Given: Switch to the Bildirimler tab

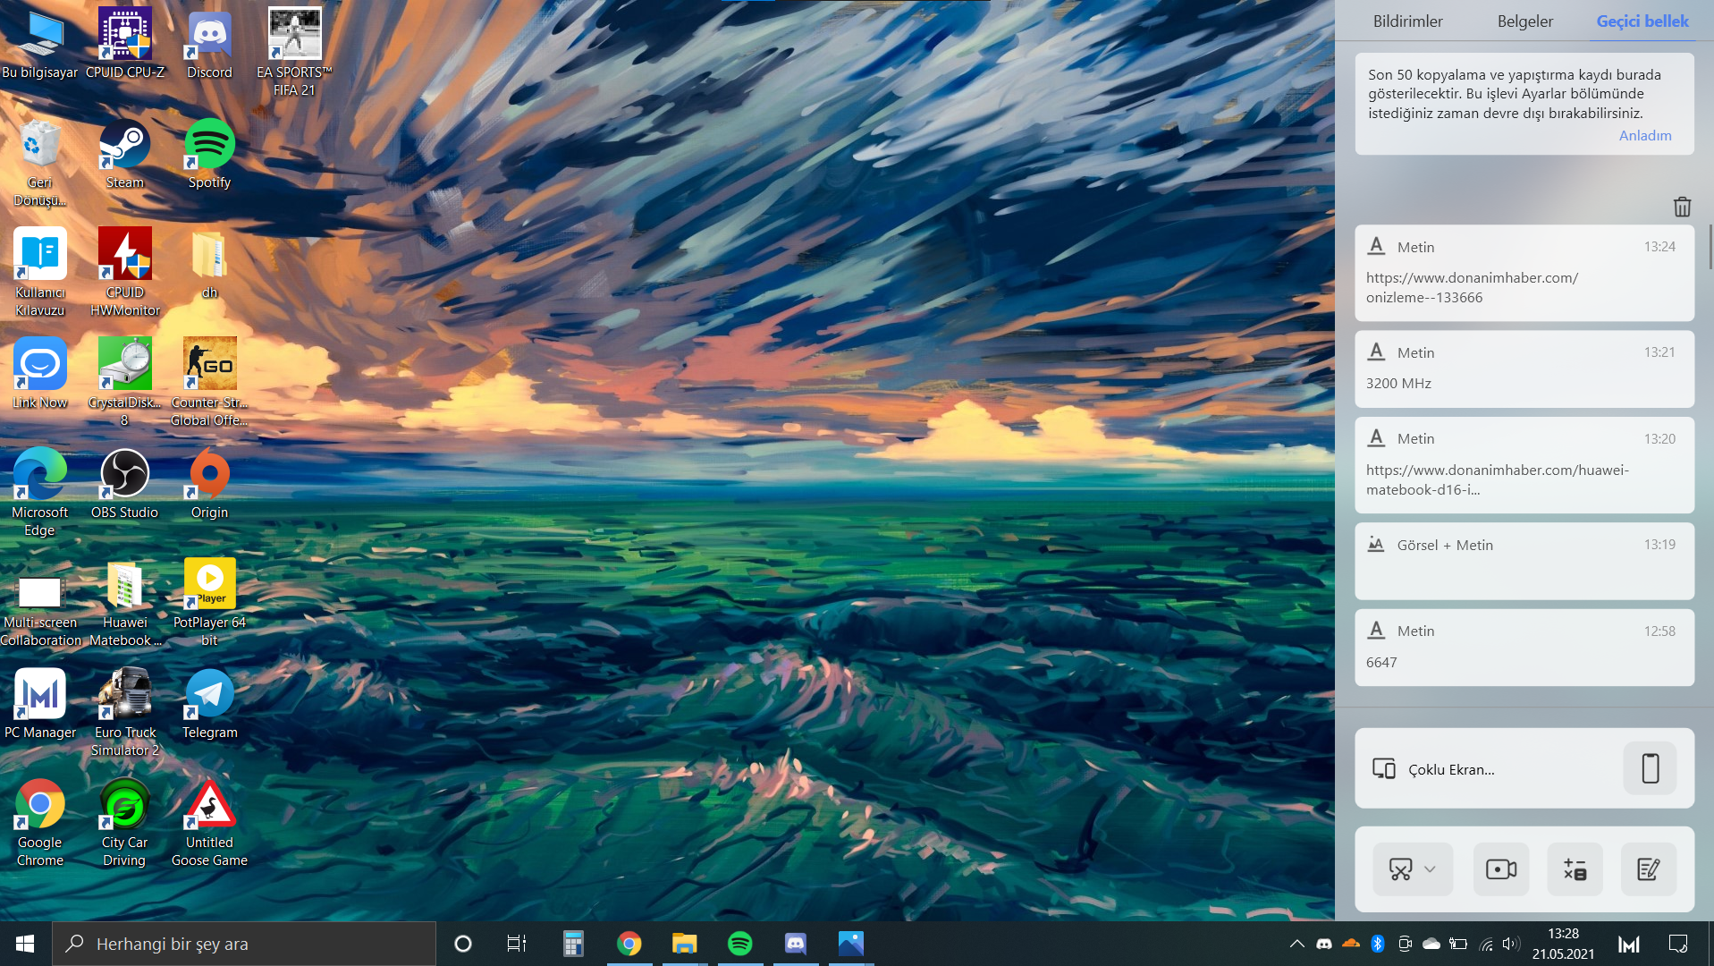Looking at the screenshot, I should tap(1407, 21).
